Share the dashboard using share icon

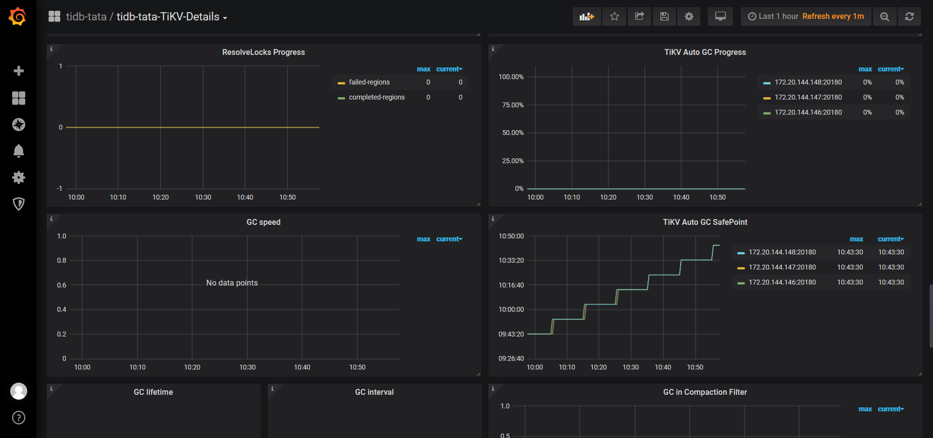639,17
